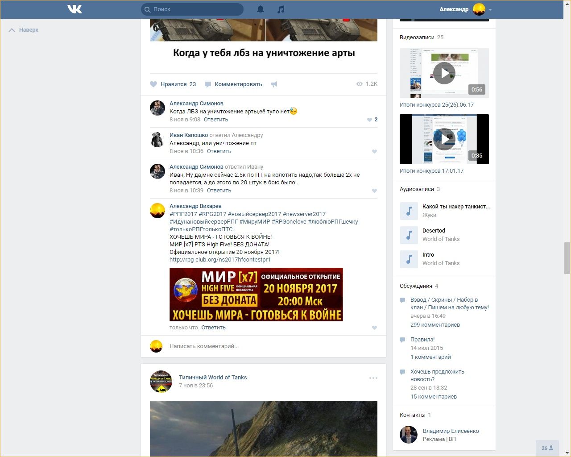
Task: Open video titled Итоги конкурса 25(26).06.17
Action: (x=437, y=105)
